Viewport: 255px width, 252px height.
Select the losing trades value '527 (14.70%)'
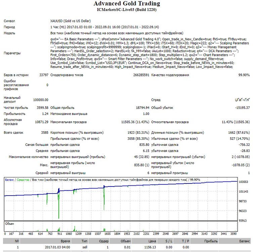[240, 139]
